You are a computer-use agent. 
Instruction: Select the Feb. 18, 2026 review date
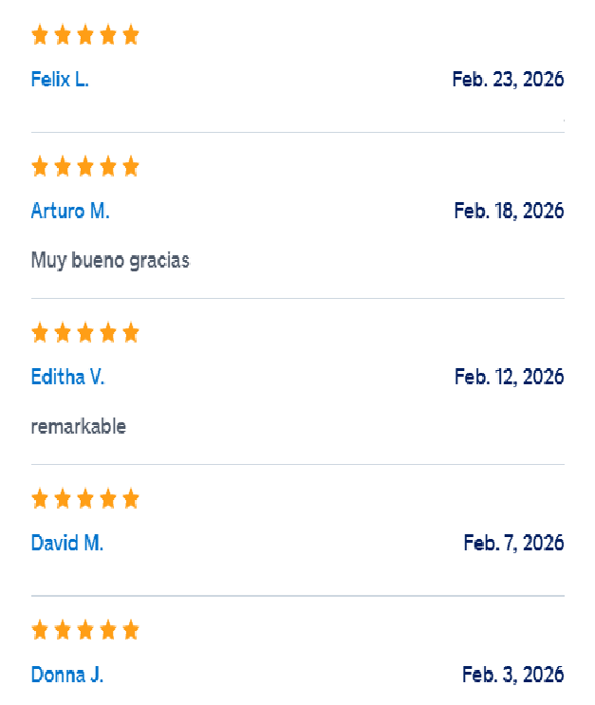pyautogui.click(x=509, y=211)
